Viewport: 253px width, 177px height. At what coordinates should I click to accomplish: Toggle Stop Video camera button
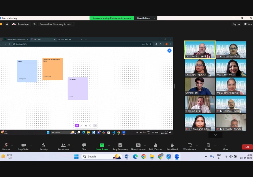pyautogui.click(x=24, y=145)
